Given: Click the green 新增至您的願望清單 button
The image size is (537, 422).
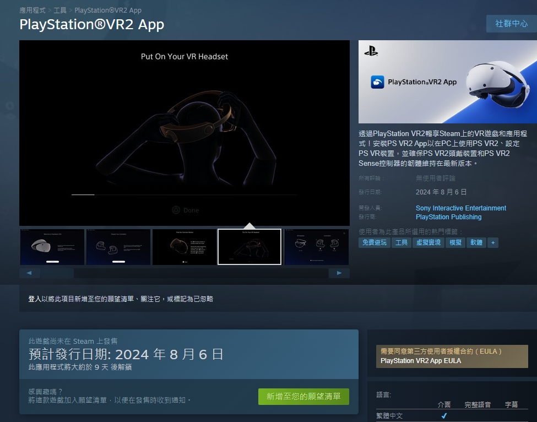Looking at the screenshot, I should (303, 397).
